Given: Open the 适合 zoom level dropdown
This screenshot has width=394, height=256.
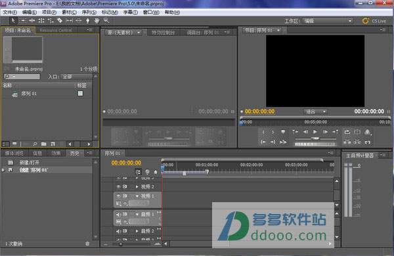Looking at the screenshot, I should point(315,112).
